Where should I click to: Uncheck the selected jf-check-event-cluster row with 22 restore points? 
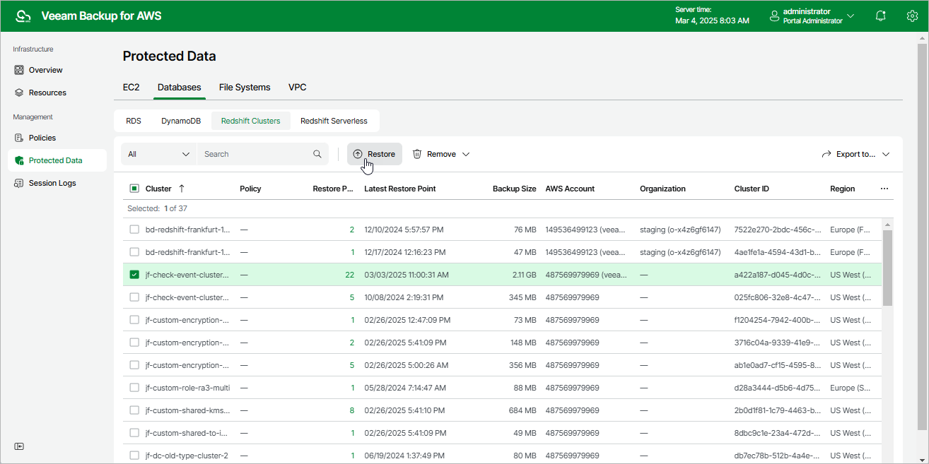click(134, 275)
